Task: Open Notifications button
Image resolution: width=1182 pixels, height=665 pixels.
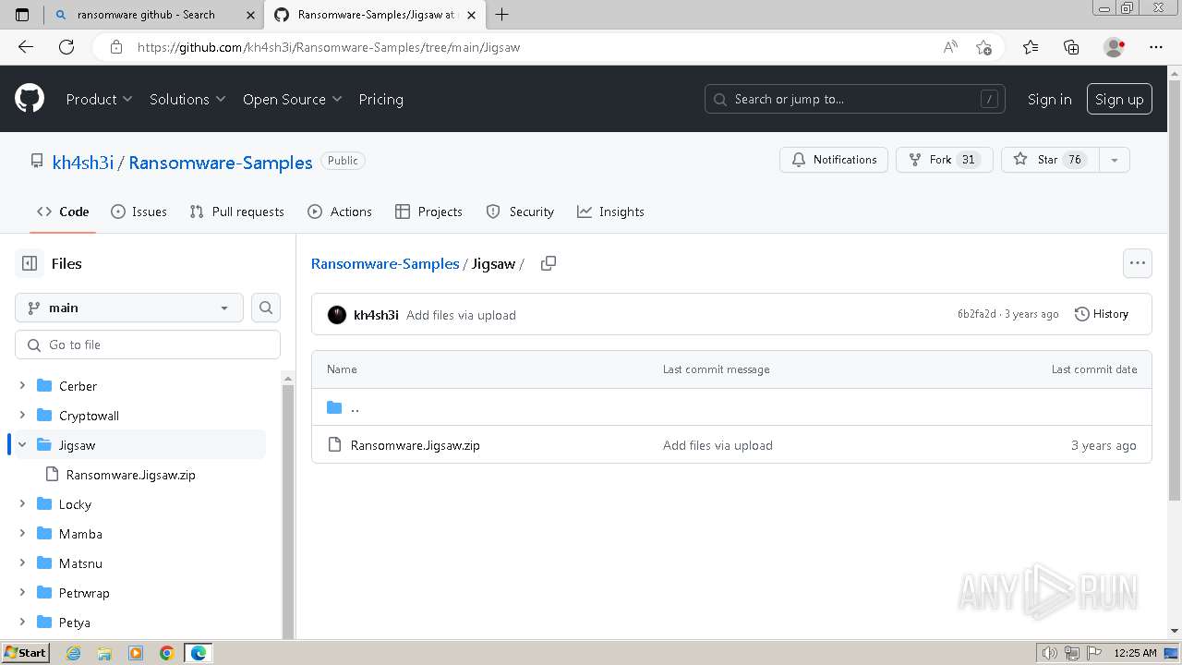Action: pos(834,160)
